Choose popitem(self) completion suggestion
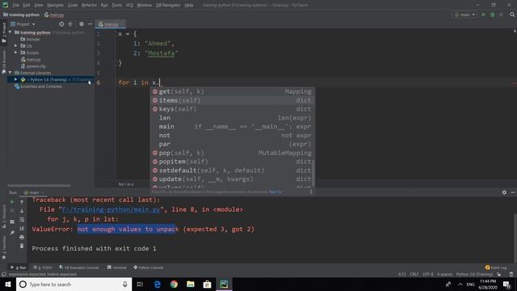Viewport: 517px width, 291px height. 233,162
